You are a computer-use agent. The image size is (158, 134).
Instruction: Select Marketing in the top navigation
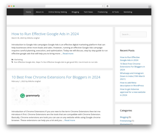[128, 12]
